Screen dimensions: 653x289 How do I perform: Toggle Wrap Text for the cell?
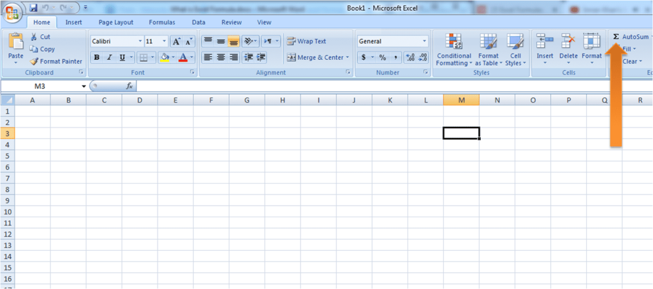pos(307,41)
